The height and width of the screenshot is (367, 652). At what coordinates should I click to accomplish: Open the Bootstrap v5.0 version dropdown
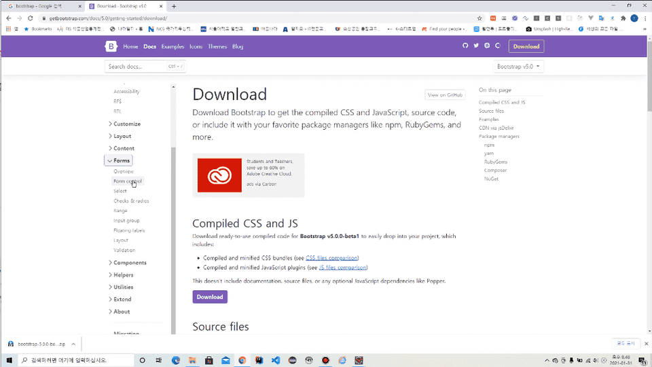[518, 67]
